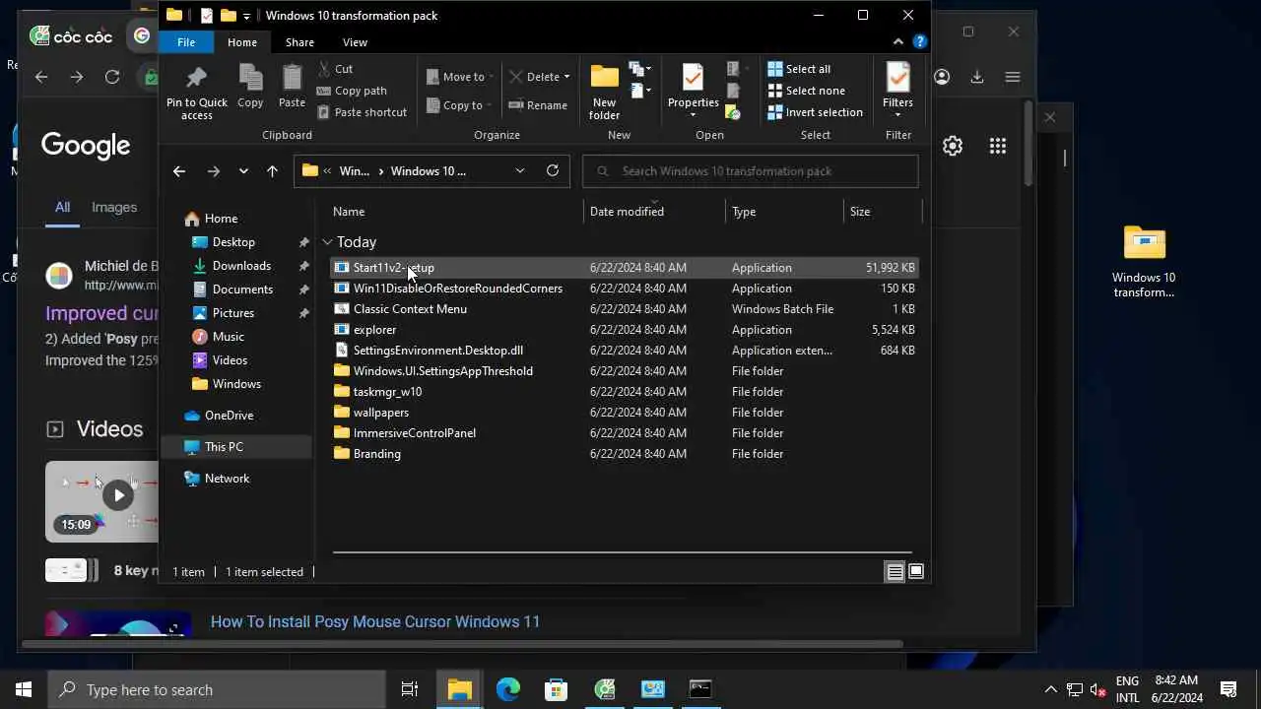Select the Branding folder
Screen dimensions: 1261x709
624,454
